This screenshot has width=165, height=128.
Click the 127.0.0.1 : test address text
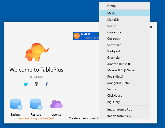(x=90, y=38)
